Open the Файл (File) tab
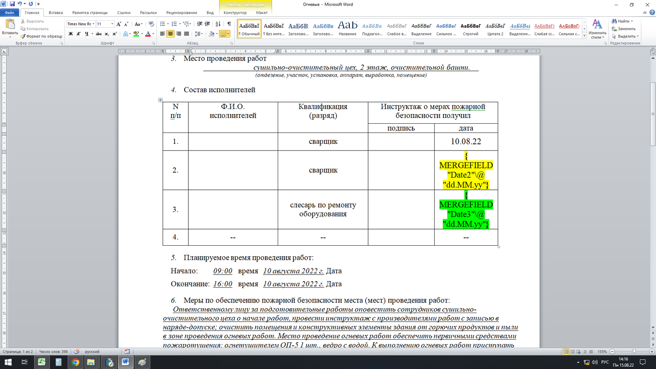The height and width of the screenshot is (369, 656). tap(9, 13)
